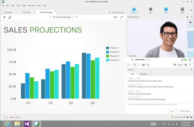Switch to the Event Info tab
Viewport: 194px width, 127px height.
[27, 12]
